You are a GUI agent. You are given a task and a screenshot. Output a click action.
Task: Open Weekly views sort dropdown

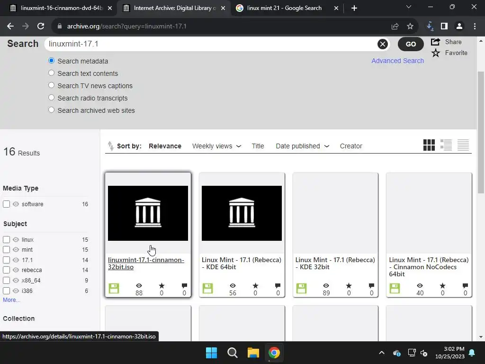216,146
